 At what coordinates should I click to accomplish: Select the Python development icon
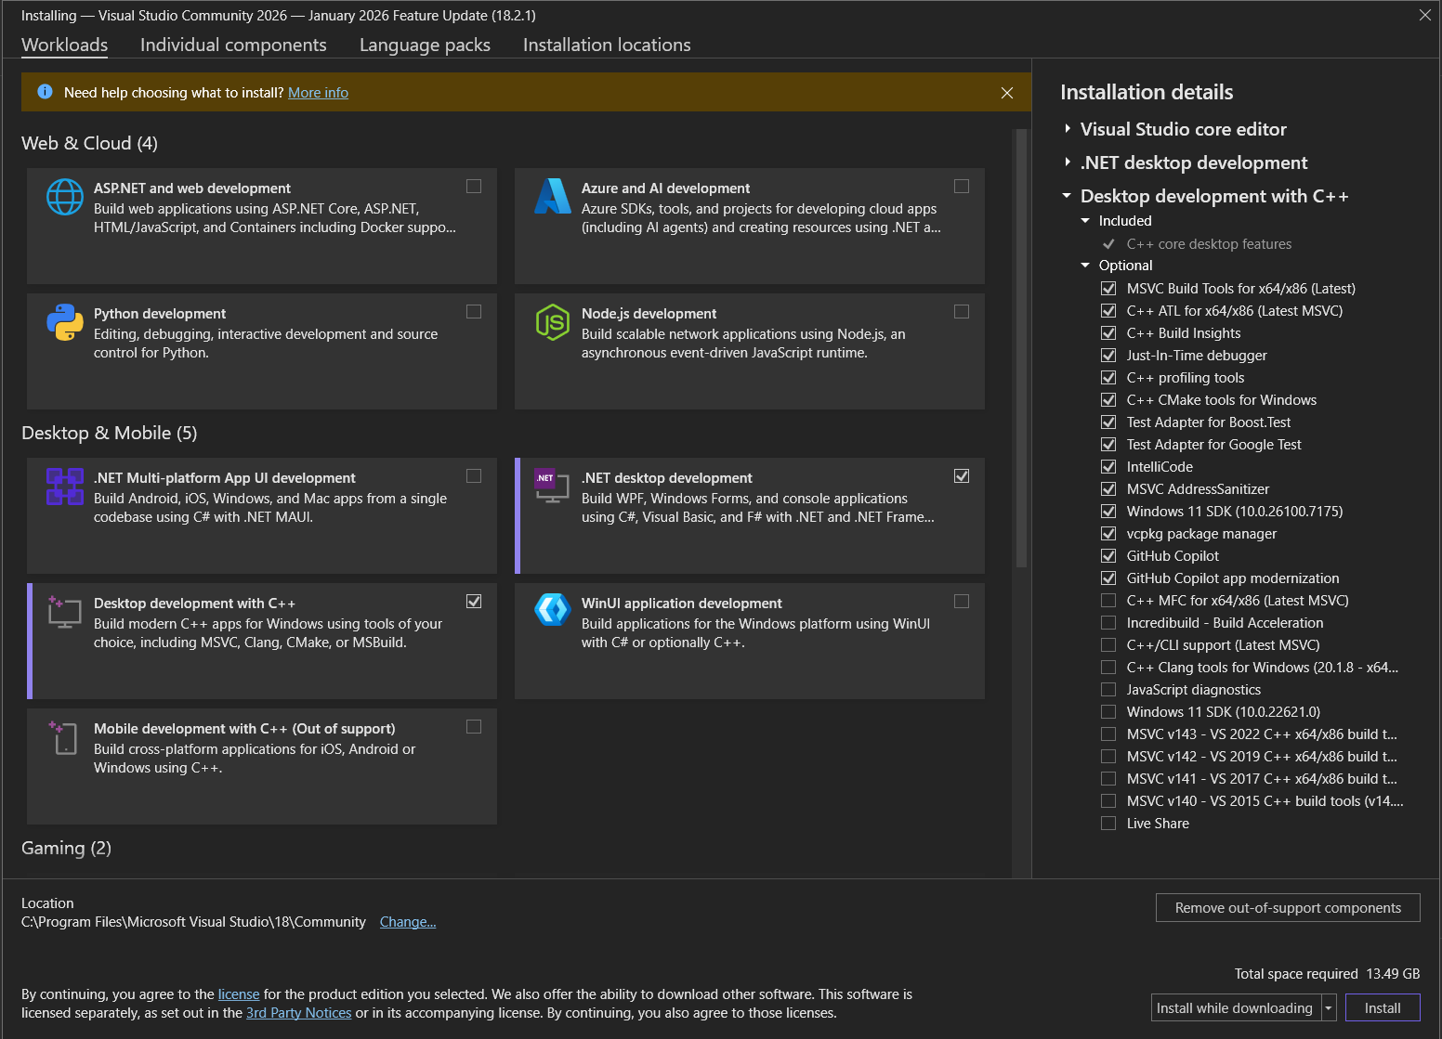(x=64, y=322)
